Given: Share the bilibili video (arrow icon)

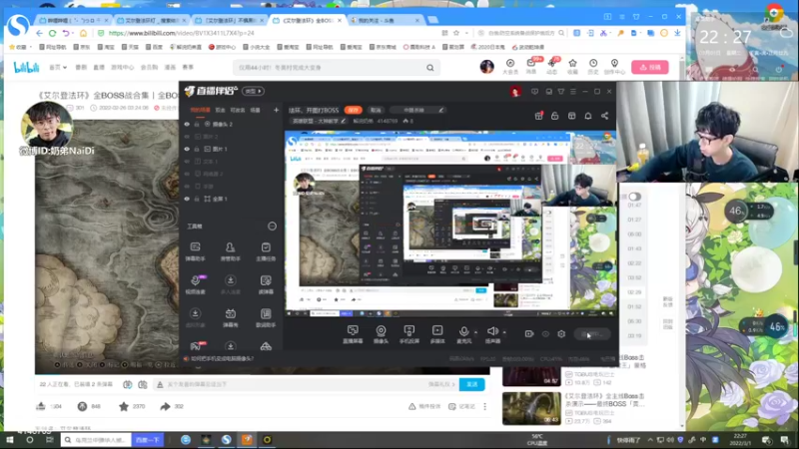Looking at the screenshot, I should point(165,406).
